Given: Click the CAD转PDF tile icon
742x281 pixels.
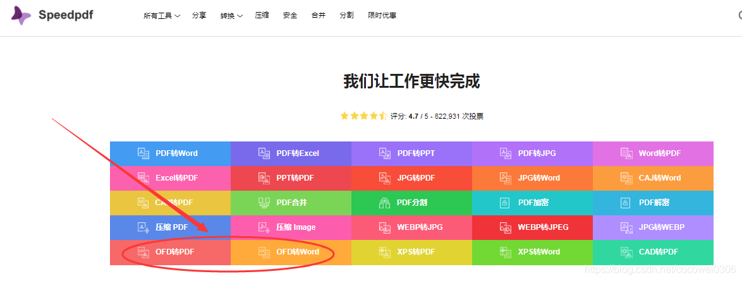Looking at the screenshot, I should [626, 252].
